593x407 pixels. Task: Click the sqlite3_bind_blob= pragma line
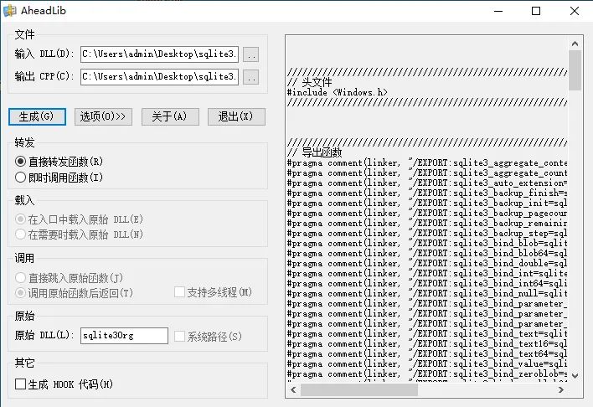427,243
